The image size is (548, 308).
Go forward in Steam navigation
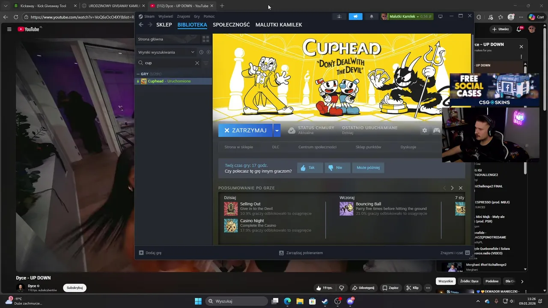(150, 25)
